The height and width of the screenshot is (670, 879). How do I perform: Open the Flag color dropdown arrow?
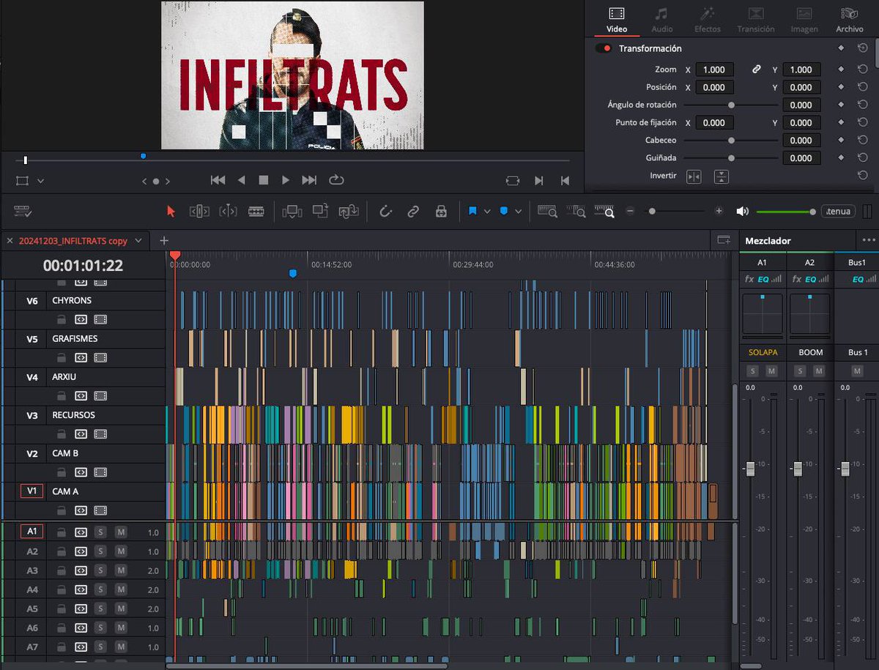point(487,211)
